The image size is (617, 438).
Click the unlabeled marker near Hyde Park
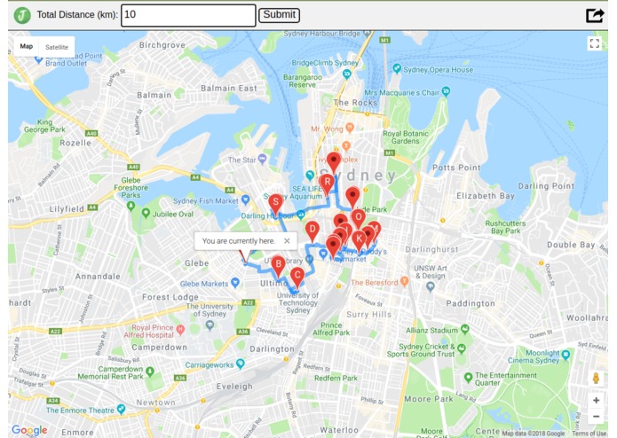pyautogui.click(x=352, y=197)
